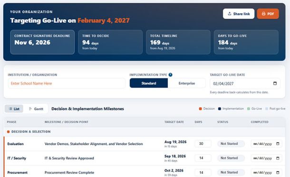Click completed date field in IT / Security row
The height and width of the screenshot is (177, 290).
(266, 158)
